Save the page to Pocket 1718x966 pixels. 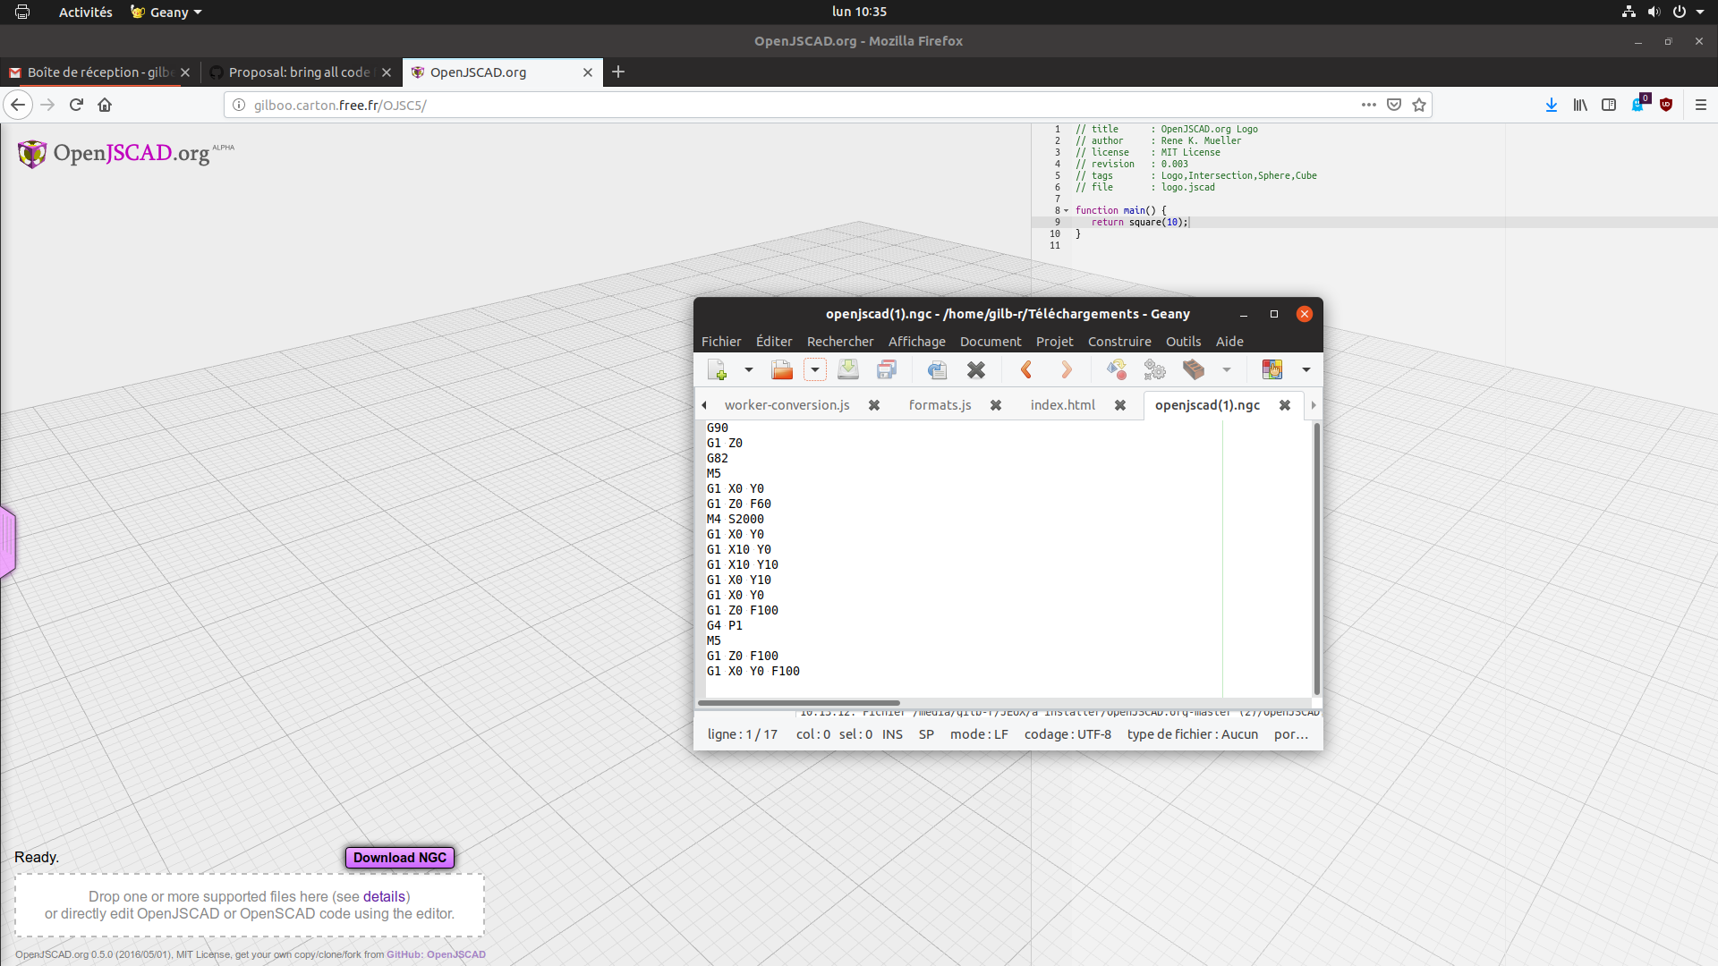pos(1394,105)
